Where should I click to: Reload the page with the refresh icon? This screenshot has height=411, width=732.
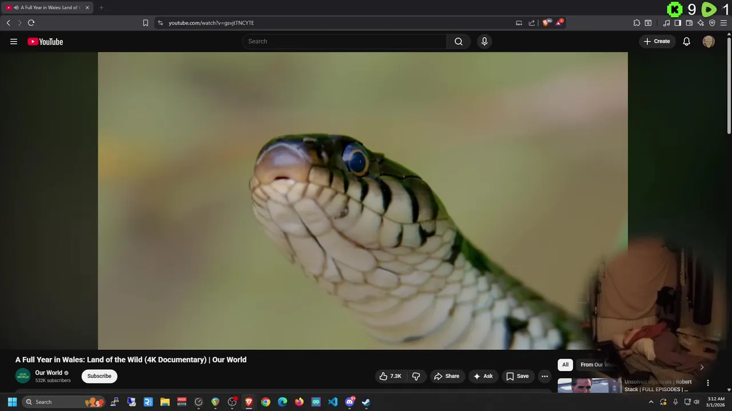pos(31,23)
